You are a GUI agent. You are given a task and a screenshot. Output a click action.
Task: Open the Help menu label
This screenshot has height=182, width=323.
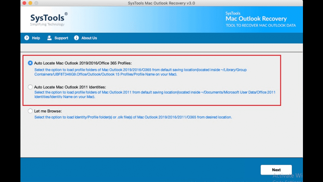point(36,38)
